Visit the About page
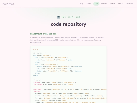Viewport: 137px width, 103px height. click(120, 4)
